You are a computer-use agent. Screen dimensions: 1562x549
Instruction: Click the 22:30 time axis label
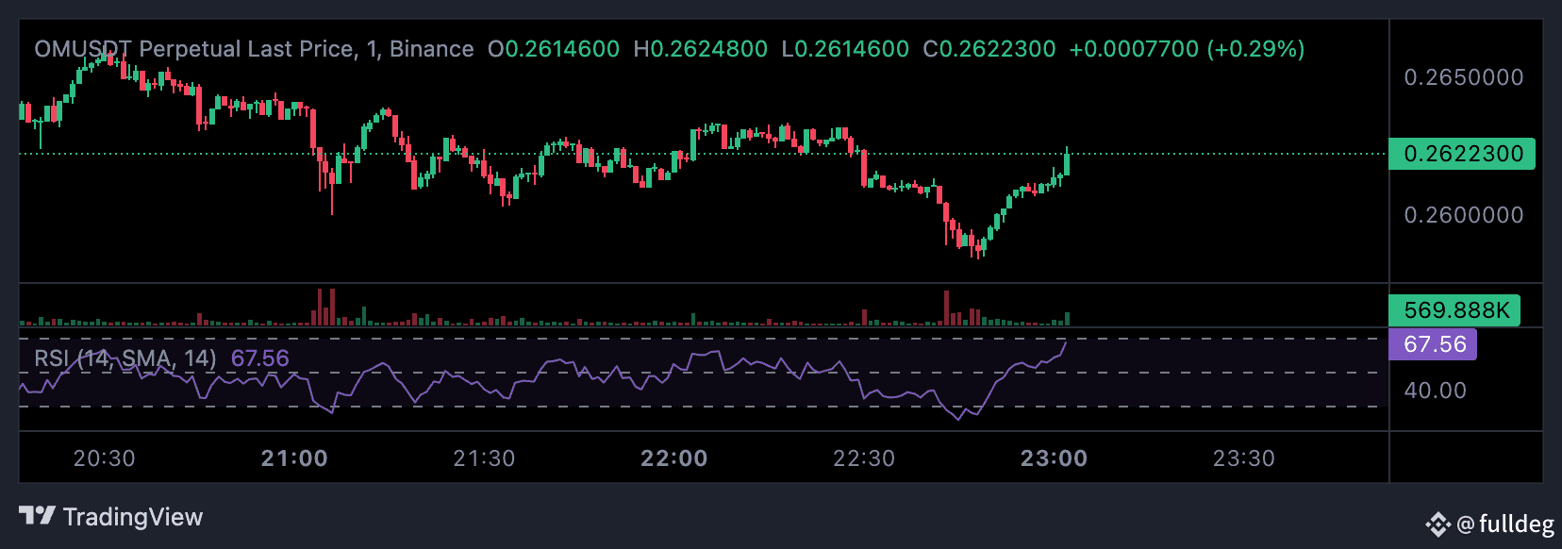tap(864, 458)
